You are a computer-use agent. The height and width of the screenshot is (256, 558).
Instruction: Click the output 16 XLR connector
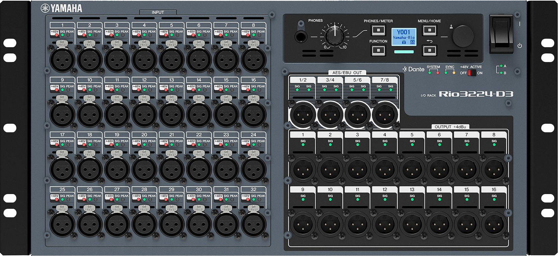tap(494, 224)
